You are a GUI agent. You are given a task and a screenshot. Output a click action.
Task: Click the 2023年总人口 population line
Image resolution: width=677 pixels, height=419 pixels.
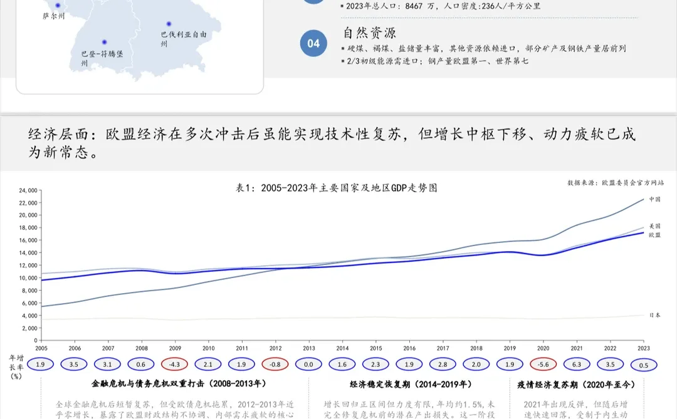441,6
